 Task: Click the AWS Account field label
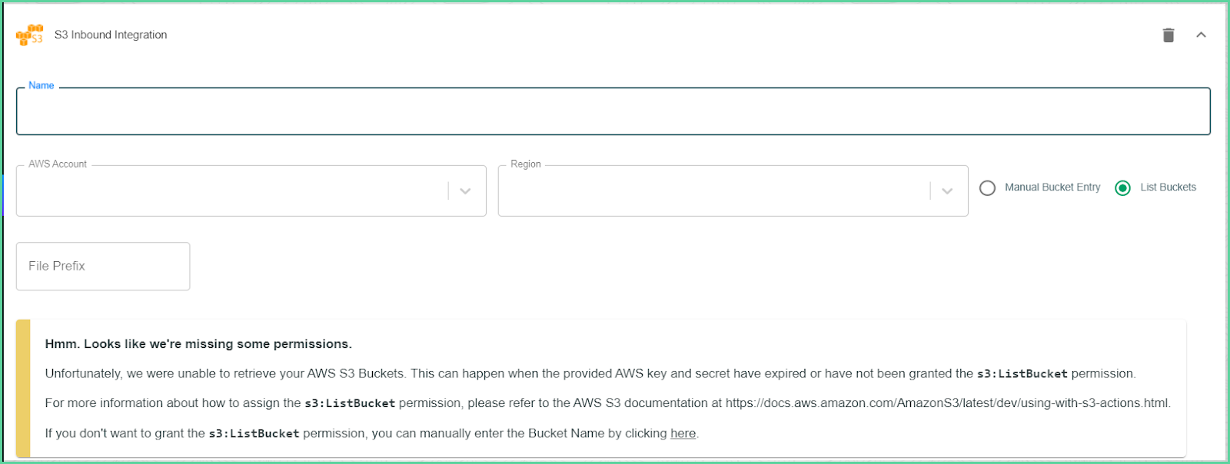coord(58,164)
